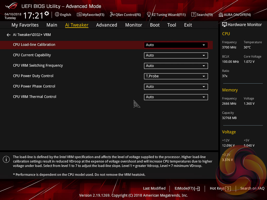Click the EZ Tuning Wizard lightbulb icon
The height and width of the screenshot is (200, 267).
coord(149,15)
